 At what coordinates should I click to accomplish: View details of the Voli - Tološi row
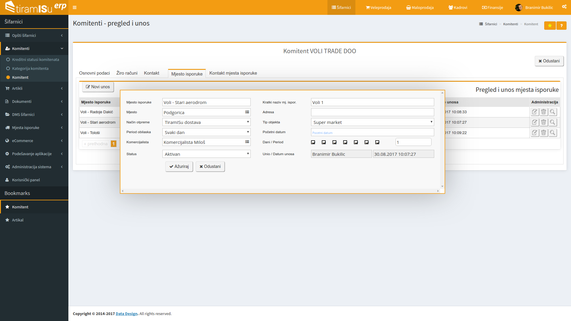[x=553, y=133]
